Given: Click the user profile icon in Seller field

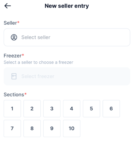Looking at the screenshot, I should tap(14, 37).
